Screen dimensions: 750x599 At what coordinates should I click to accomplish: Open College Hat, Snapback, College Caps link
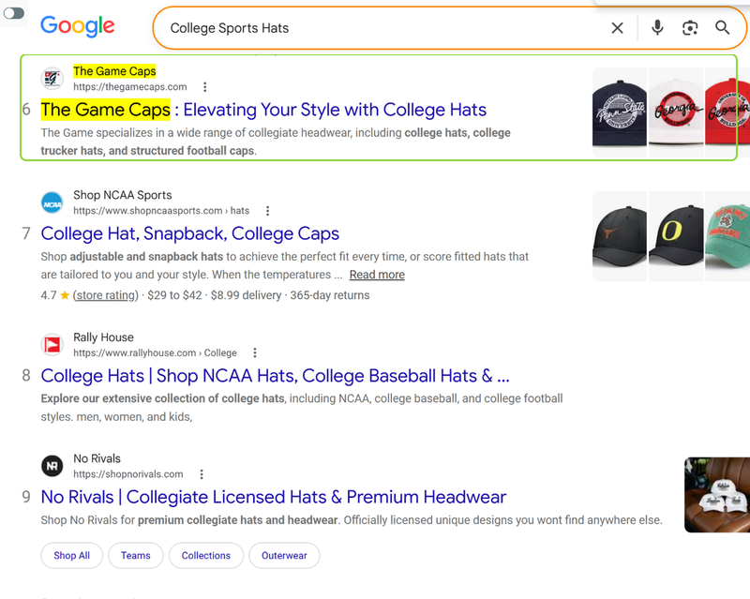[190, 233]
